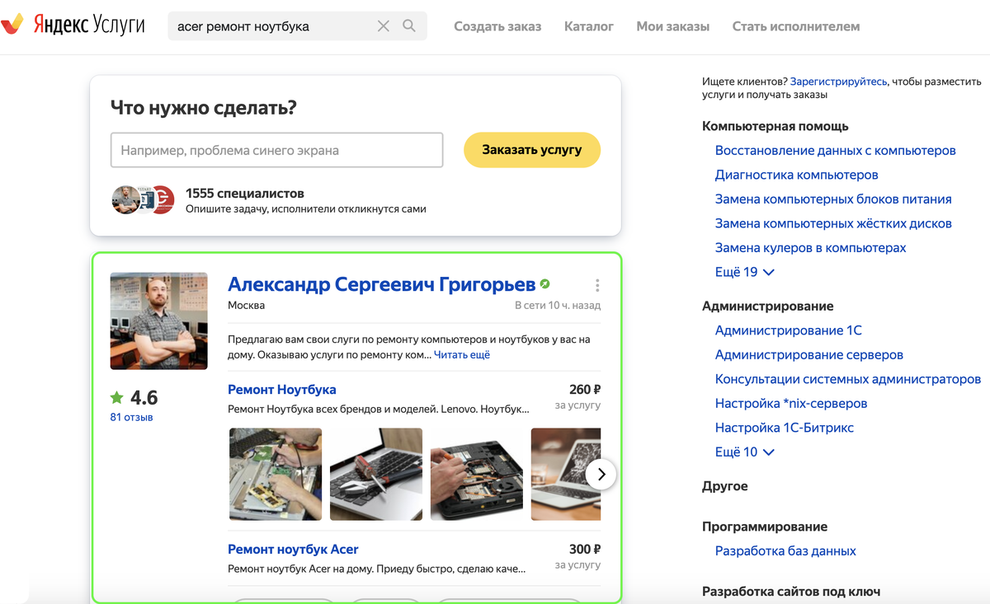This screenshot has width=990, height=604.
Task: Click the Что нужно сделать? heading
Action: click(203, 107)
